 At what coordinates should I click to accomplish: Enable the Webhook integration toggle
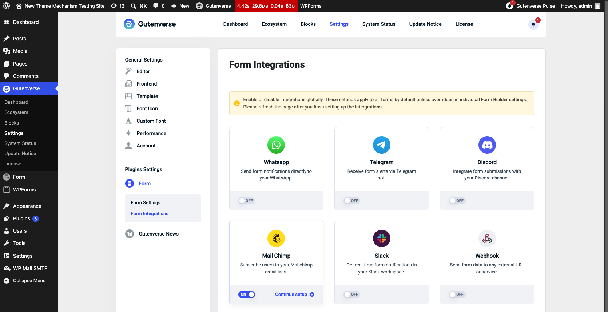(x=457, y=294)
